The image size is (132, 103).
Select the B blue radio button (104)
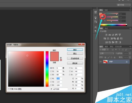point(51,85)
